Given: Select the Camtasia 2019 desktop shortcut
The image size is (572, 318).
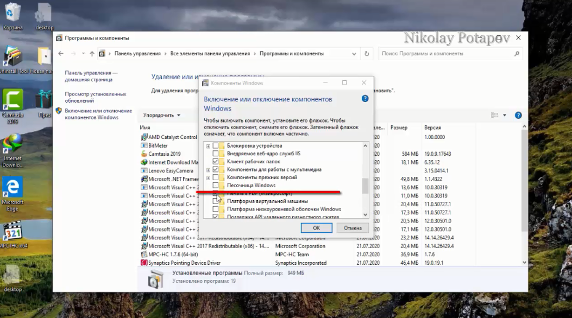Looking at the screenshot, I should pos(12,107).
